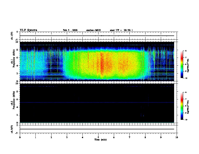The width and height of the screenshot is (199, 154).
Task: Click the 'ch.1(V)' axis label
Action: [12, 36]
